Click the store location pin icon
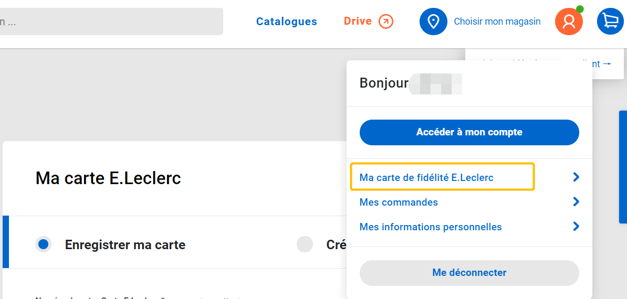 [433, 21]
